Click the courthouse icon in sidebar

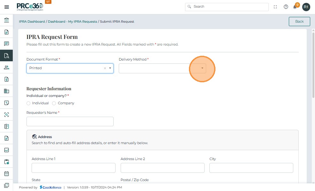pos(6,20)
